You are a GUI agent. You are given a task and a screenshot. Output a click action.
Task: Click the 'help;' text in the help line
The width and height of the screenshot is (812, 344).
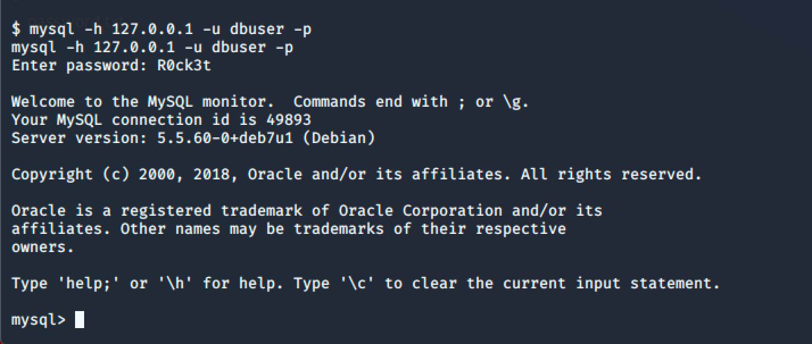89,283
